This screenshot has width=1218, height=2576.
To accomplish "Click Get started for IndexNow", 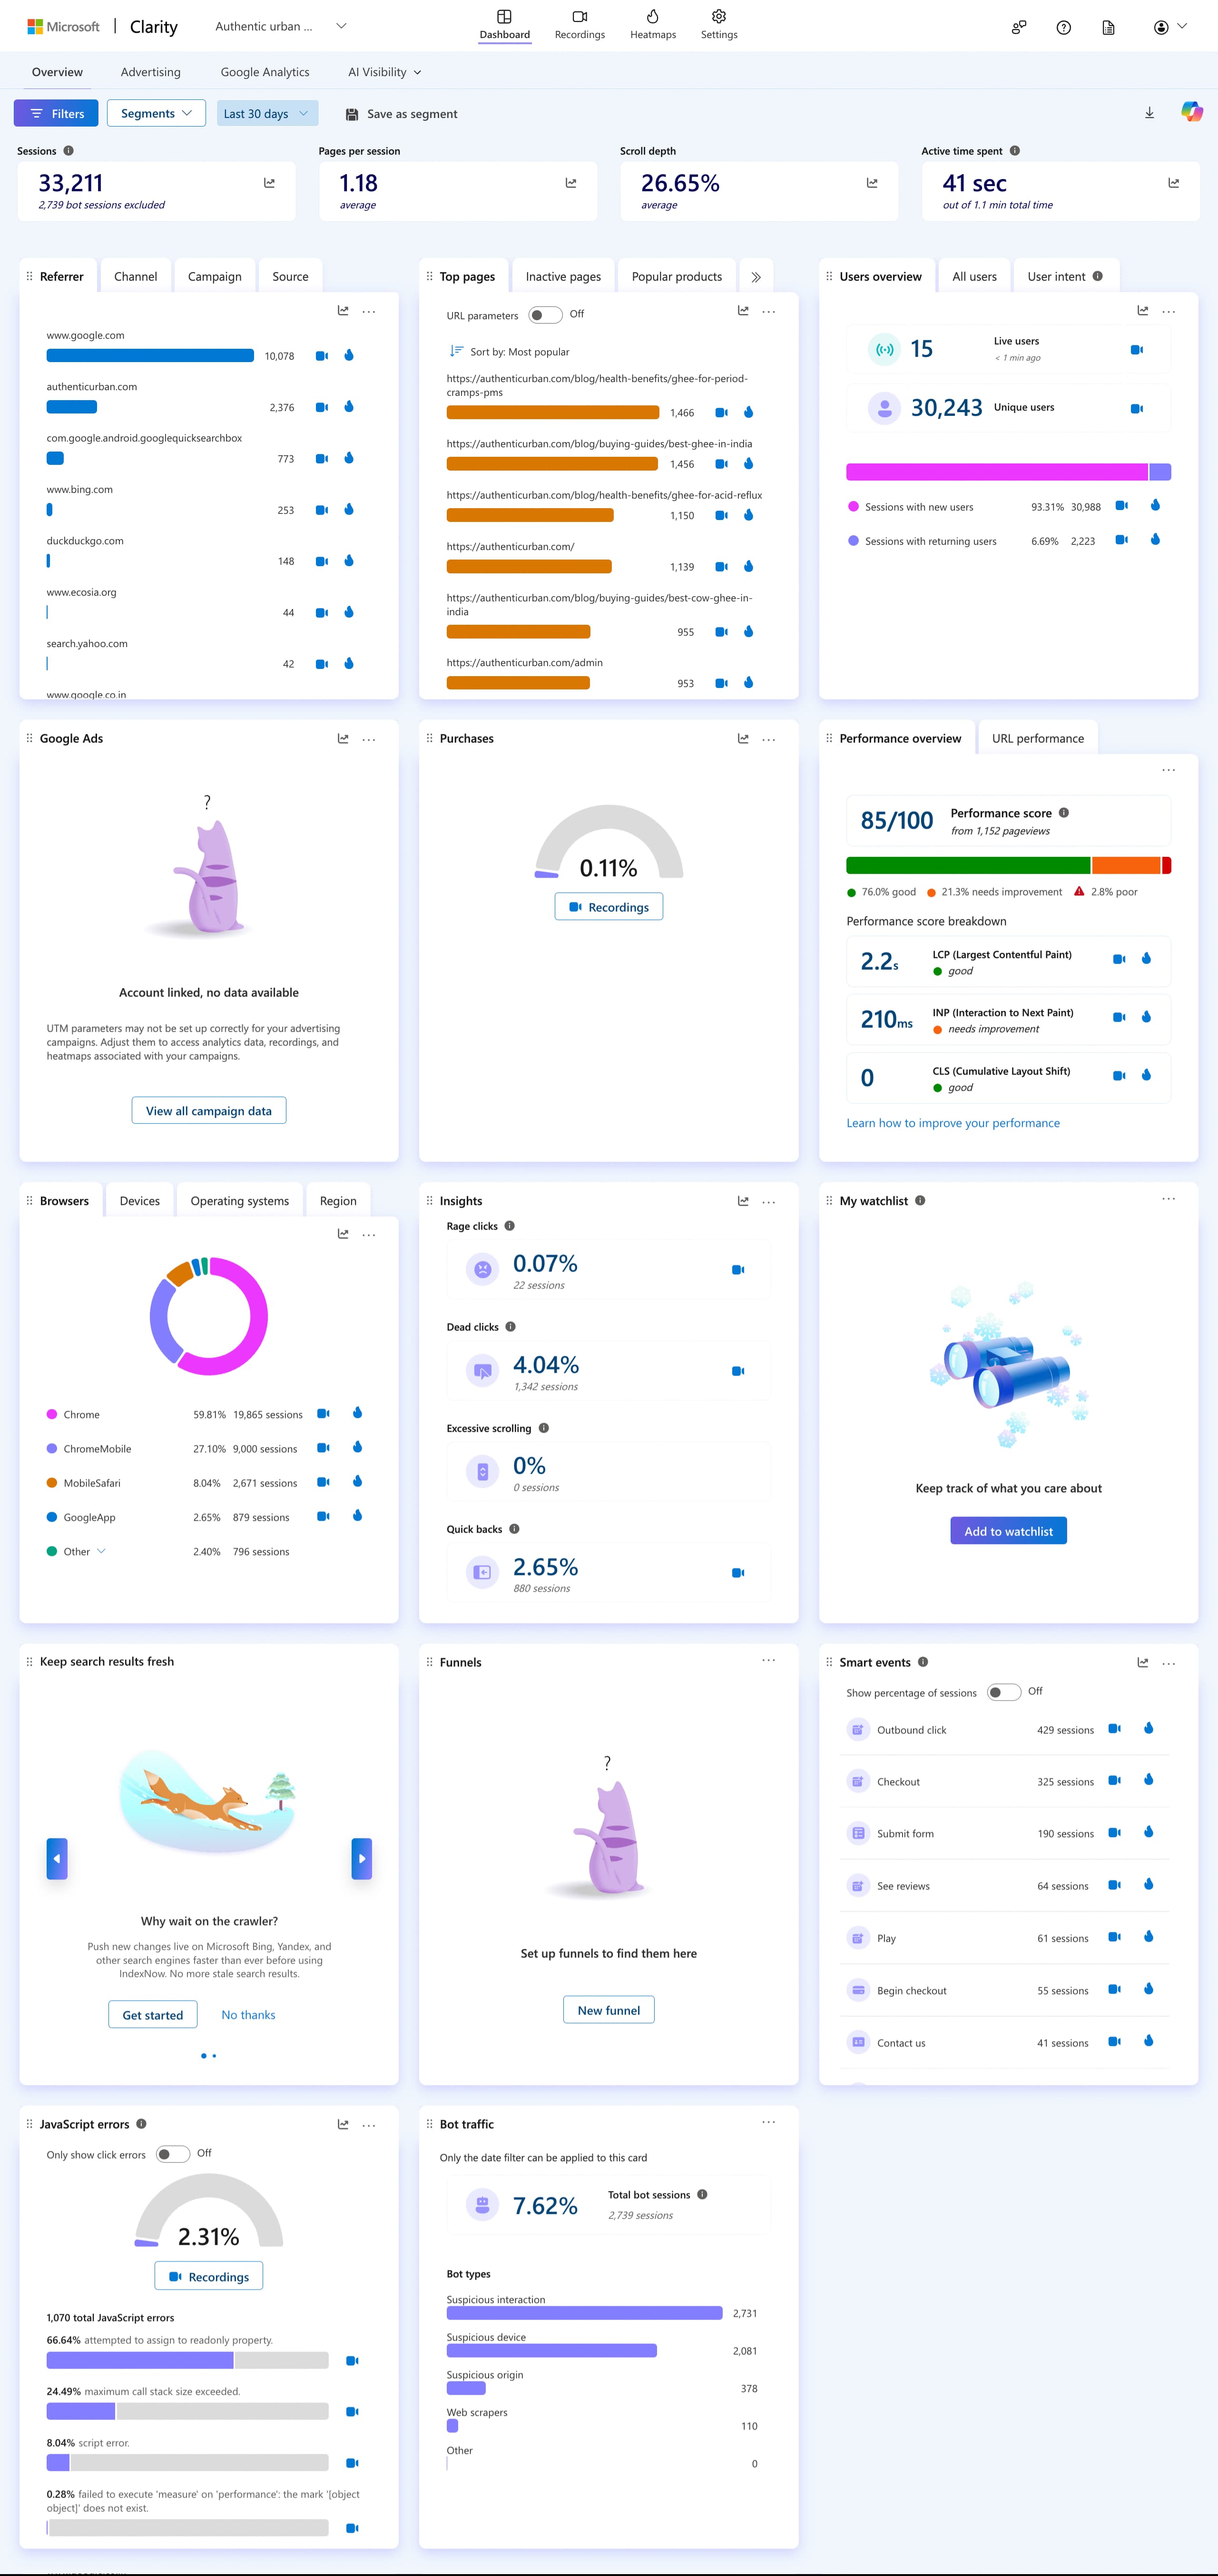I will tap(153, 2015).
